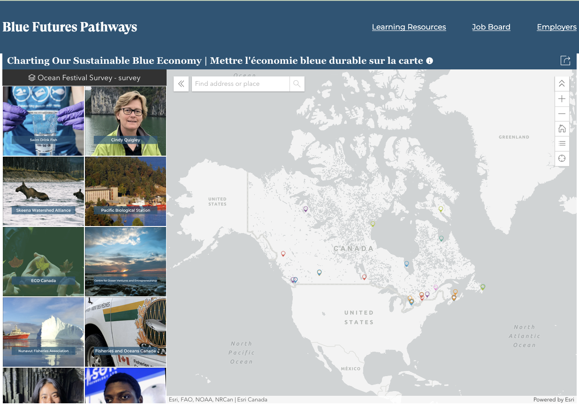
Task: Click the pink map pin near the St. Lawrence
Action: (x=435, y=287)
